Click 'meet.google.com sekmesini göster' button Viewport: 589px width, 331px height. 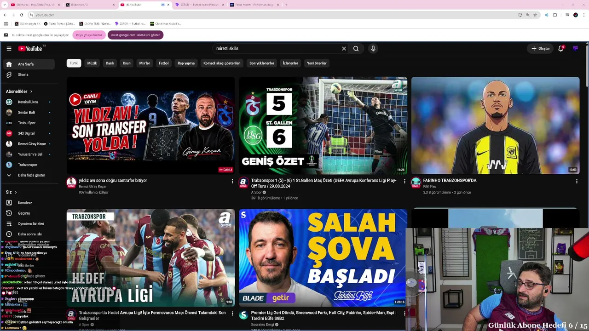pos(135,35)
